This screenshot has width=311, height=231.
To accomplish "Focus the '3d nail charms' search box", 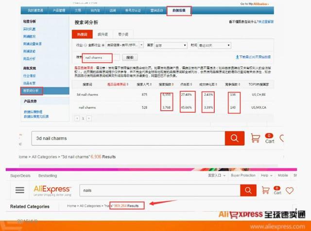I will 128,138.
